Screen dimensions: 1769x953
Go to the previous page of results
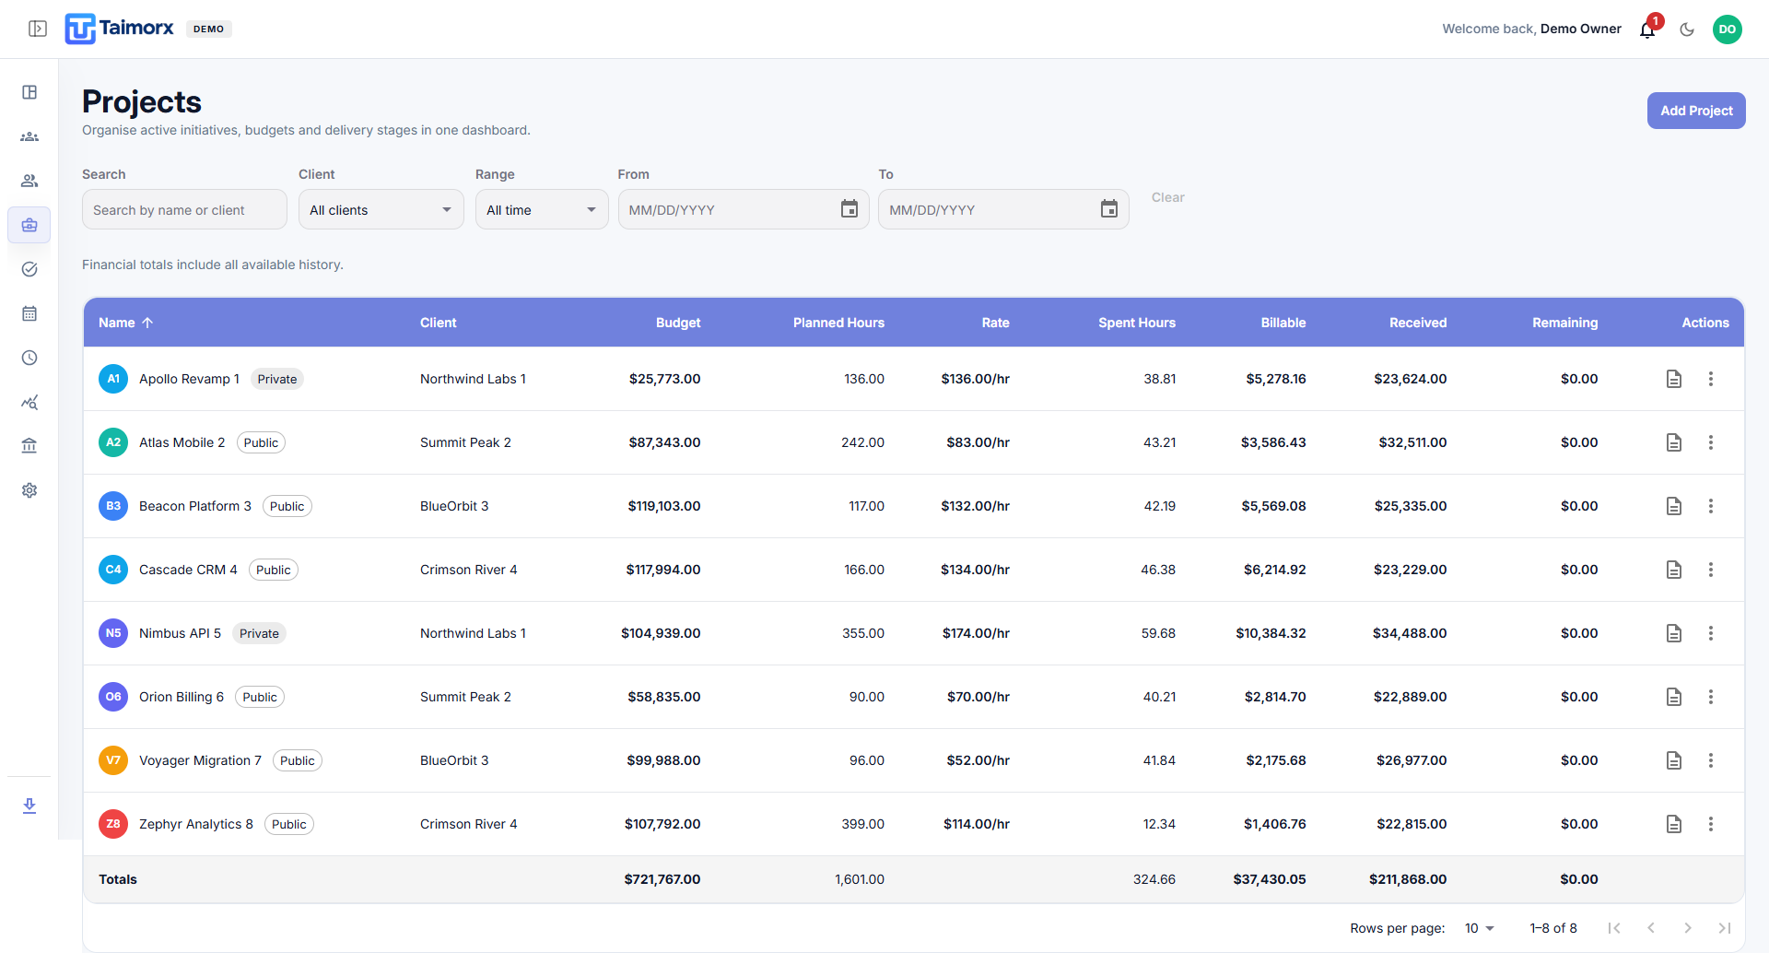(1651, 928)
